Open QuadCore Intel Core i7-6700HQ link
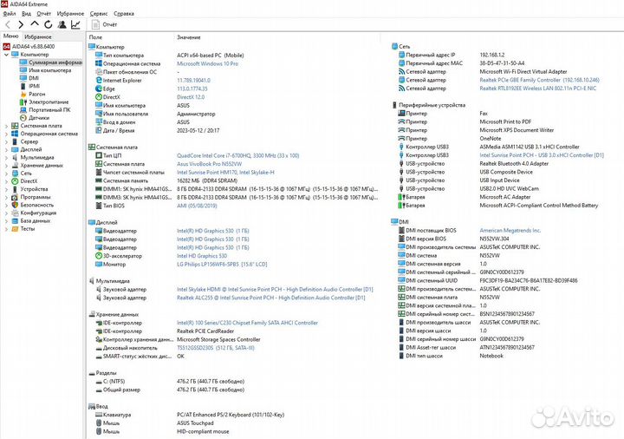 coord(238,156)
